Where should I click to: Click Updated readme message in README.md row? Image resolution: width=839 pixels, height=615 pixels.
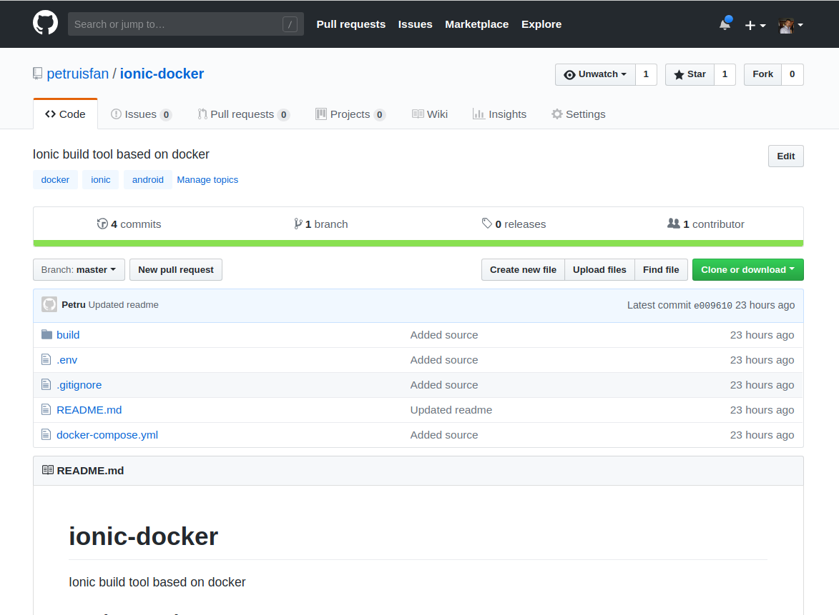[x=451, y=410]
